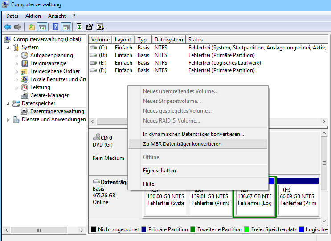Select the F: 66.09 GB partition block
Screen dimensions: 331x241
click(x=298, y=199)
